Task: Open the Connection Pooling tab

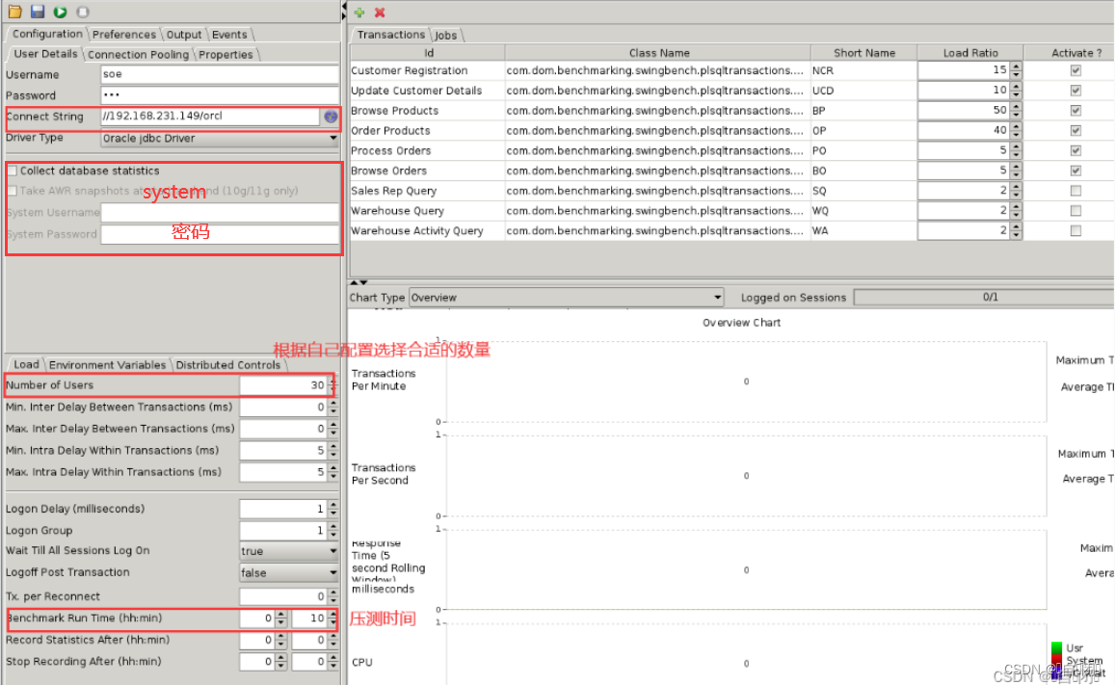Action: [x=138, y=54]
